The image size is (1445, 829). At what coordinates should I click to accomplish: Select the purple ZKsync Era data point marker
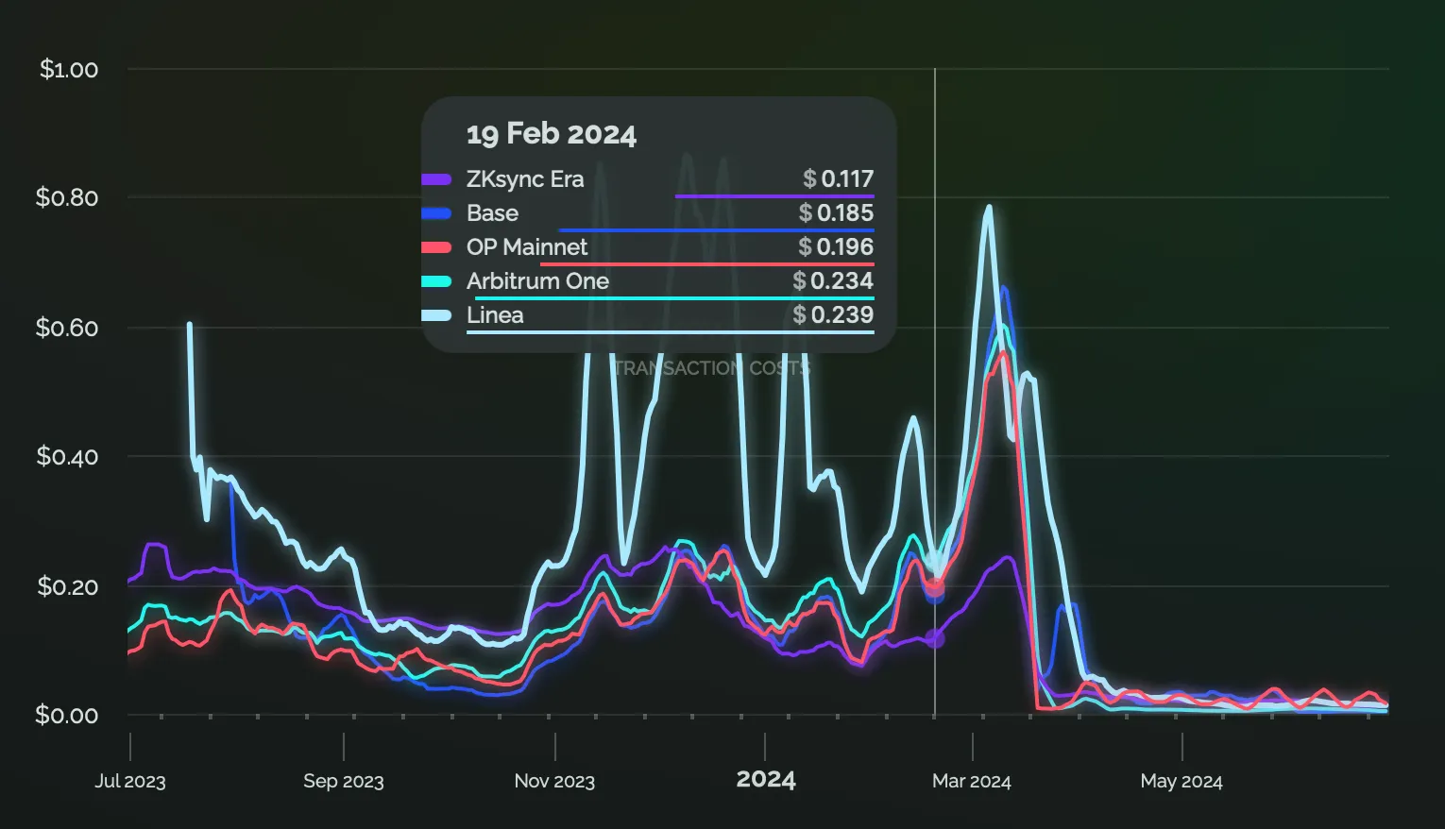[x=934, y=639]
